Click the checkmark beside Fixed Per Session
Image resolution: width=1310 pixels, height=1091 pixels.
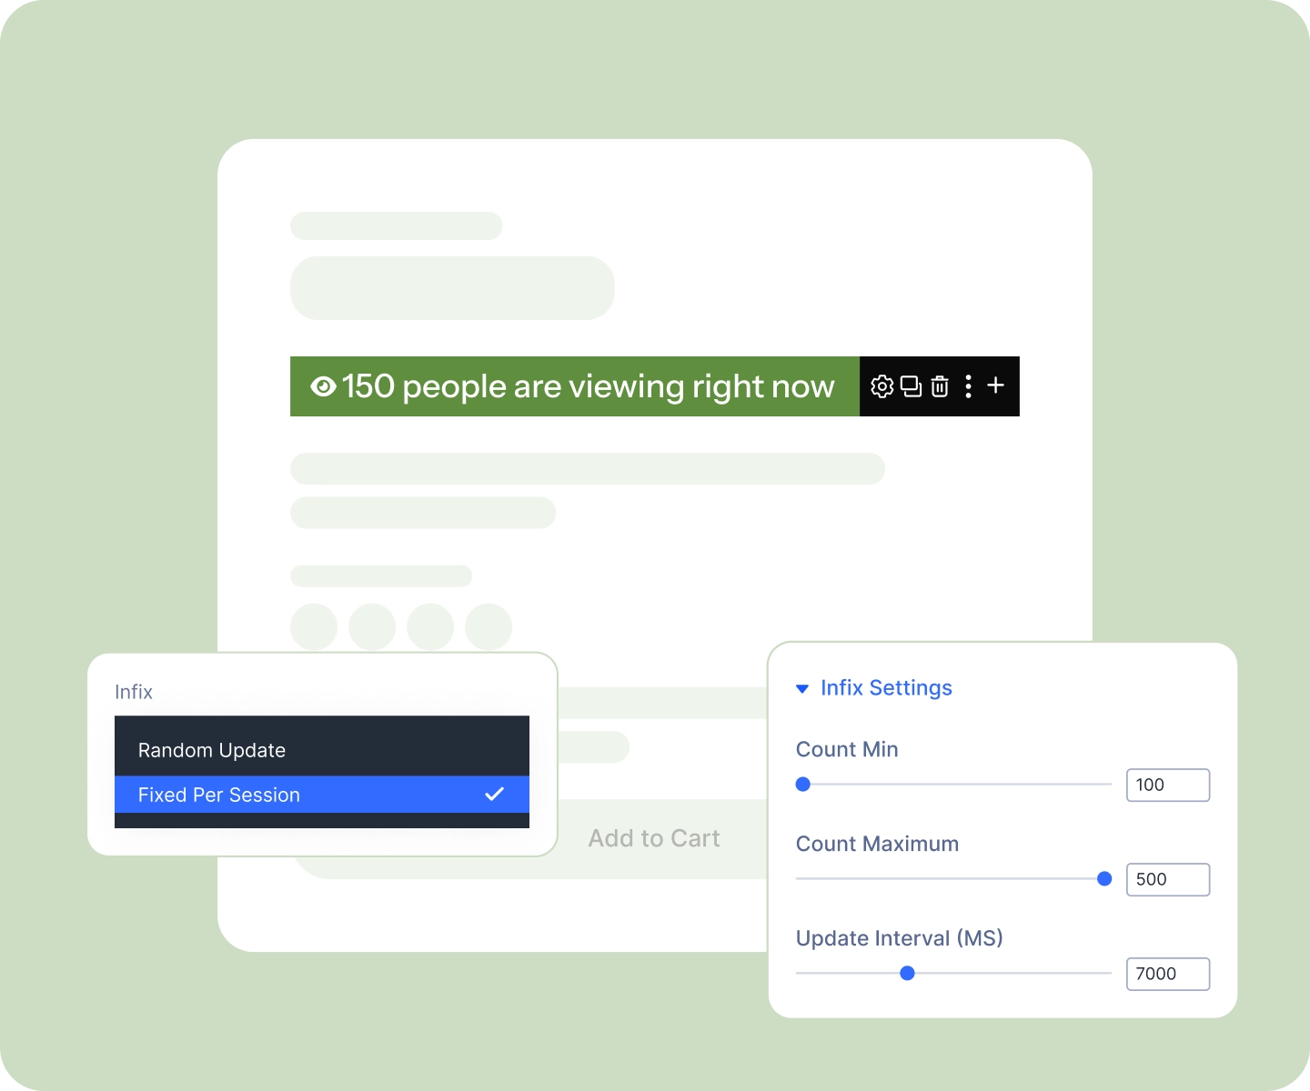tap(494, 794)
